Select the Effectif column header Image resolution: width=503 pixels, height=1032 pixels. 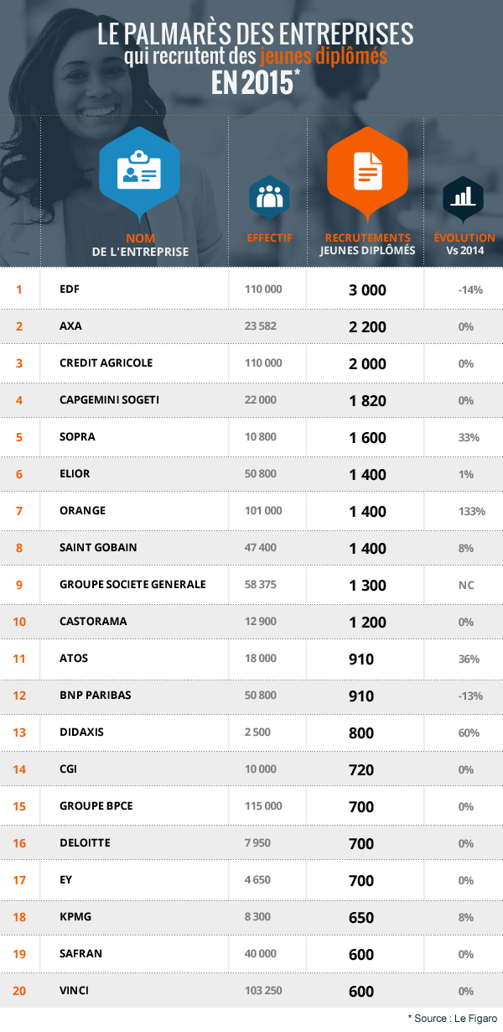click(269, 238)
